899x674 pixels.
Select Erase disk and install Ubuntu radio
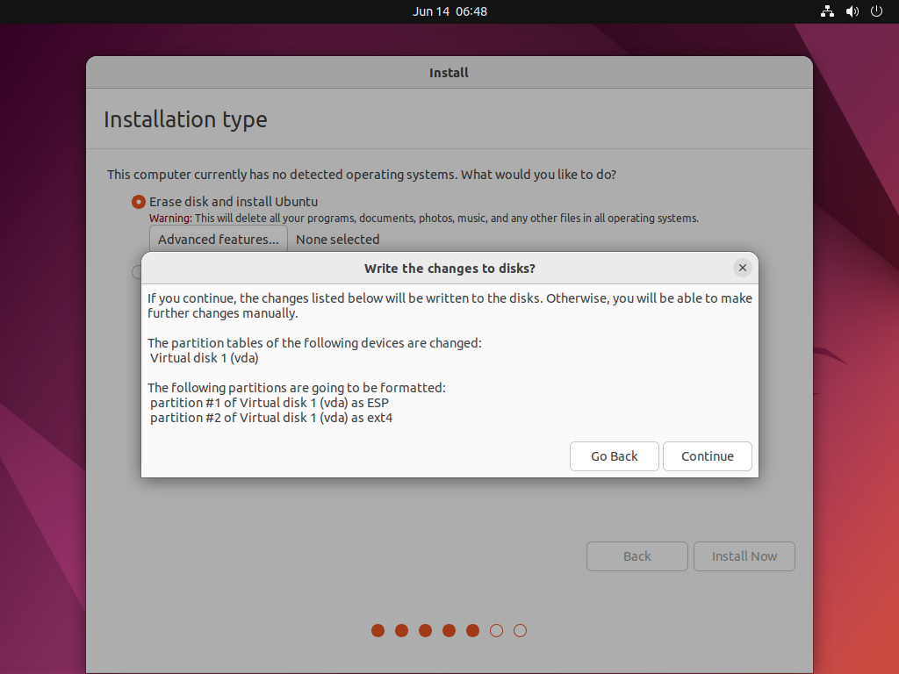(139, 202)
